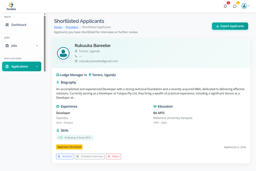Click the rukuuka.bareebe@gmail.com email address

point(98,61)
